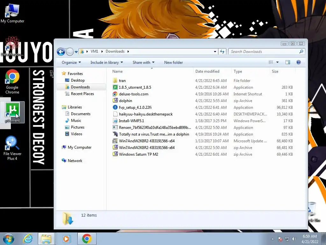The height and width of the screenshot is (245, 326).
Task: Select My Computer in the navigation pane
Action: (79, 147)
